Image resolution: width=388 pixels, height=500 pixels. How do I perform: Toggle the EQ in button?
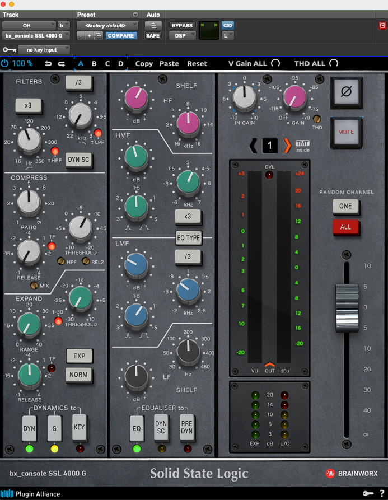[x=137, y=428]
